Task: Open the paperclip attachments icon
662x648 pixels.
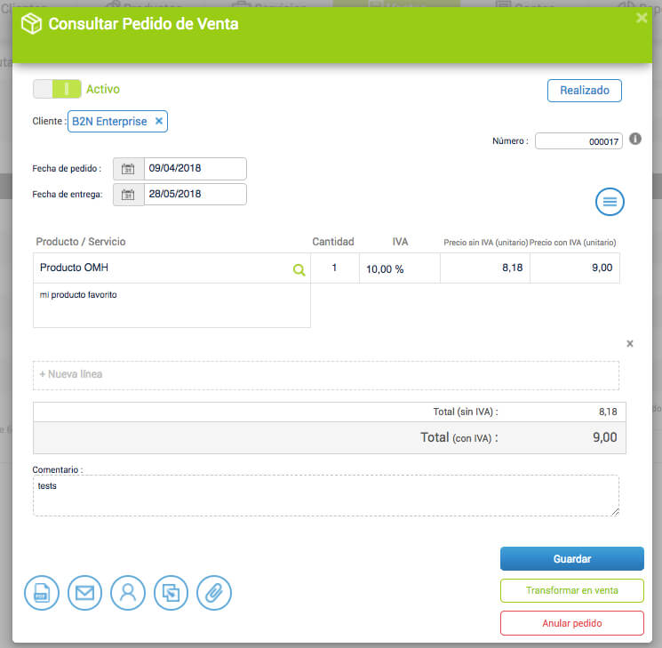Action: pos(214,593)
